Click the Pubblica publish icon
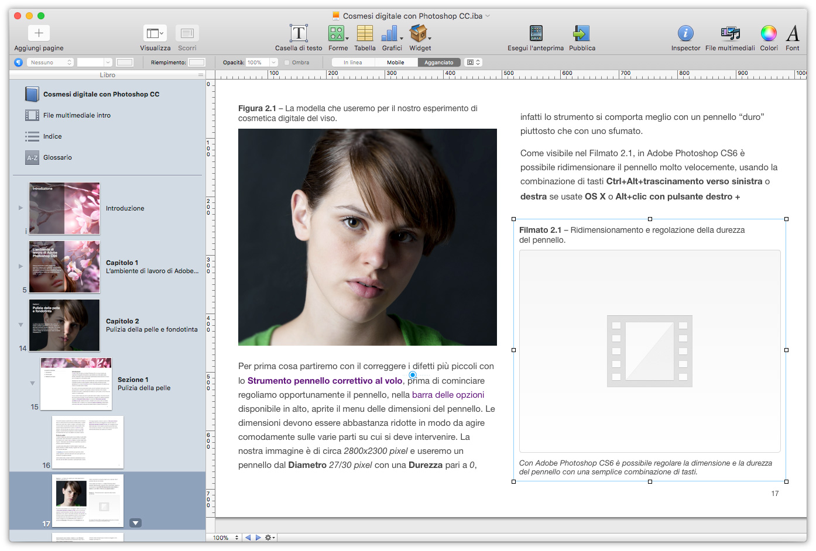Screen dimensions: 816x551 click(582, 33)
